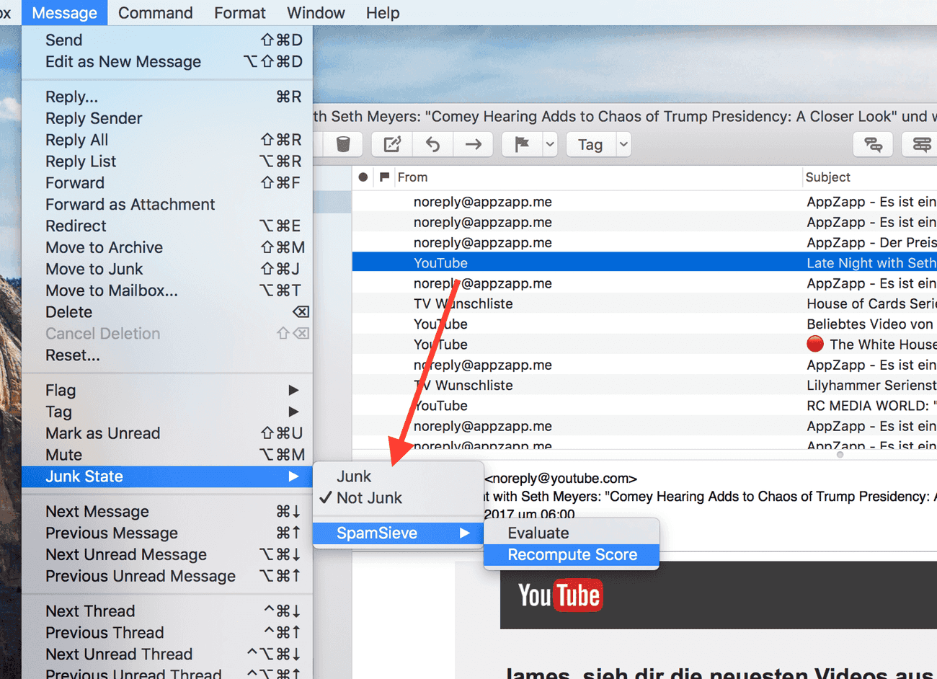Click the flag toolbar icon
Screen dimensions: 937x679
point(522,145)
